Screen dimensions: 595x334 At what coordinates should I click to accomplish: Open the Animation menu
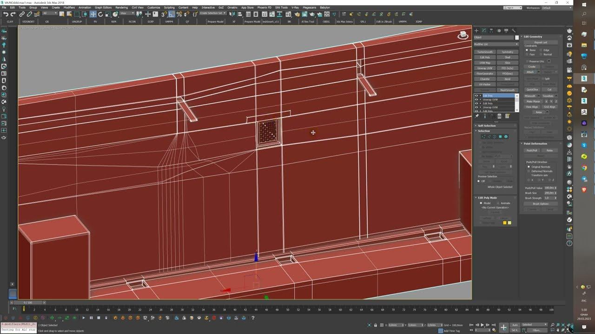85,7
